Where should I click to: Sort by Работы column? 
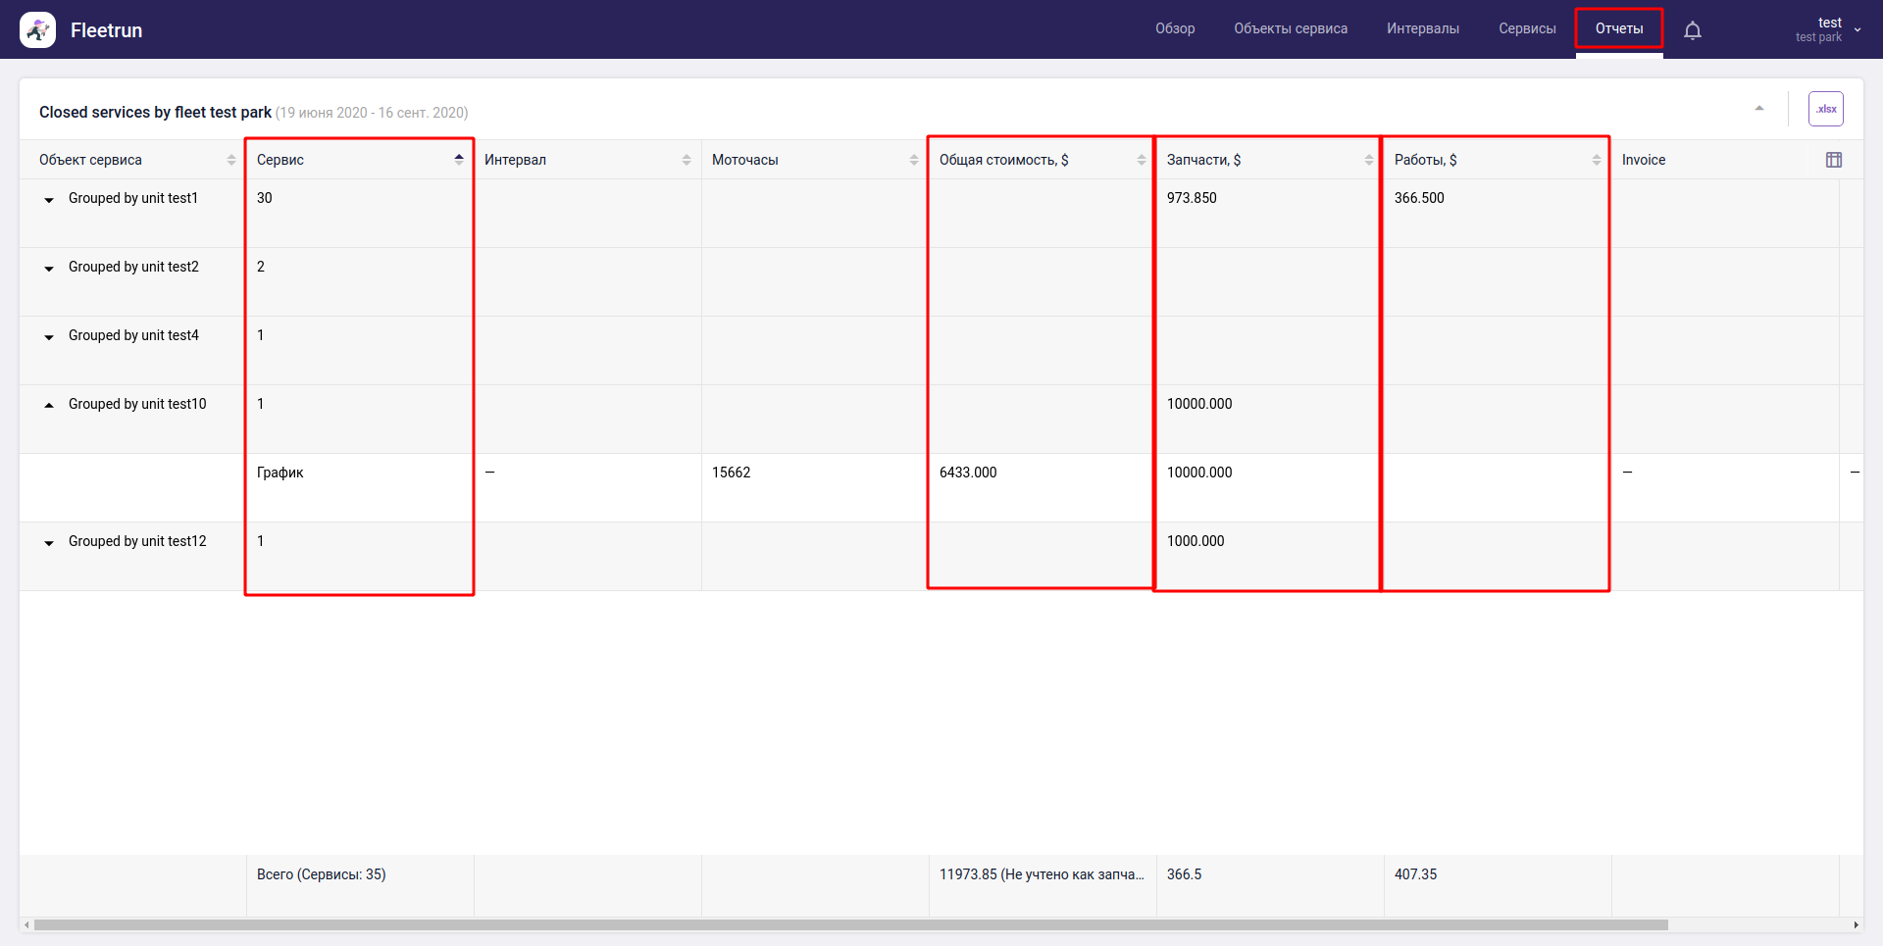pyautogui.click(x=1596, y=160)
